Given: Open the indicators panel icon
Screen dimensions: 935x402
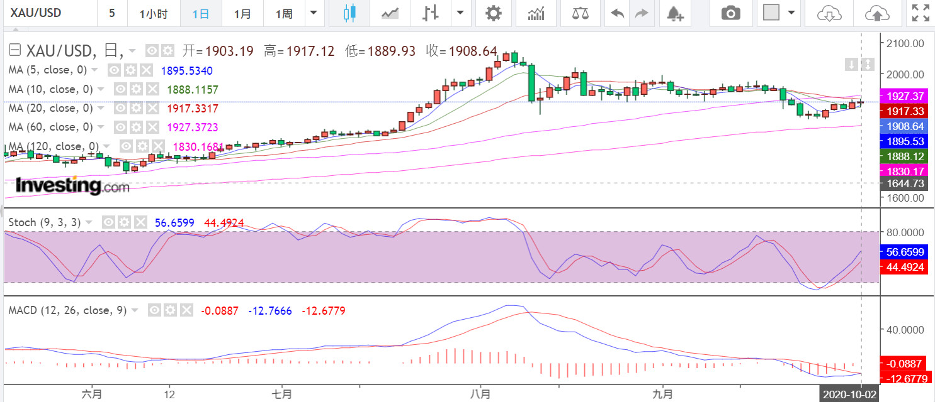Looking at the screenshot, I should pyautogui.click(x=536, y=13).
